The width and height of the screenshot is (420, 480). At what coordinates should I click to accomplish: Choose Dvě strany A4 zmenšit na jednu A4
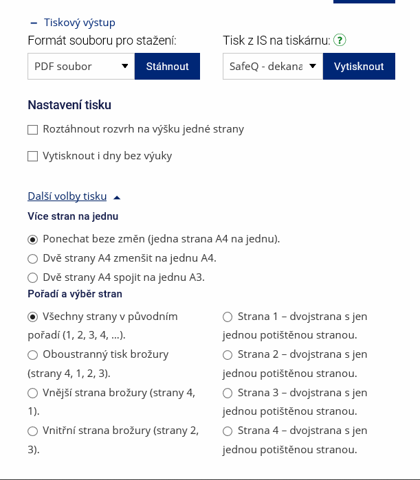click(x=32, y=259)
